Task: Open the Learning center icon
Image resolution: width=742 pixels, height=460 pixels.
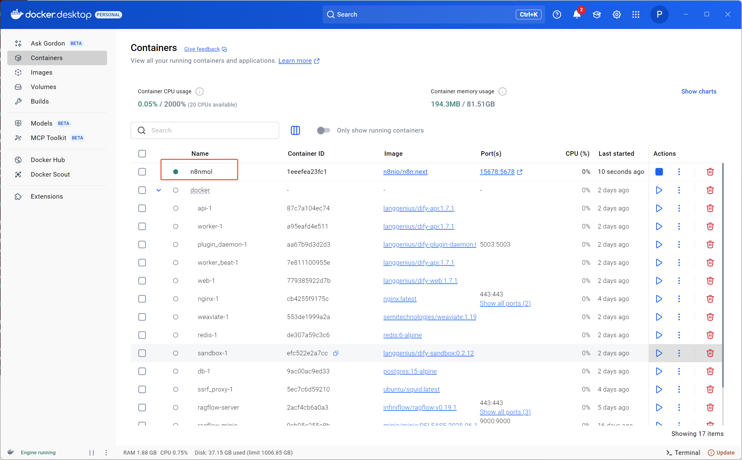Action: [x=596, y=14]
